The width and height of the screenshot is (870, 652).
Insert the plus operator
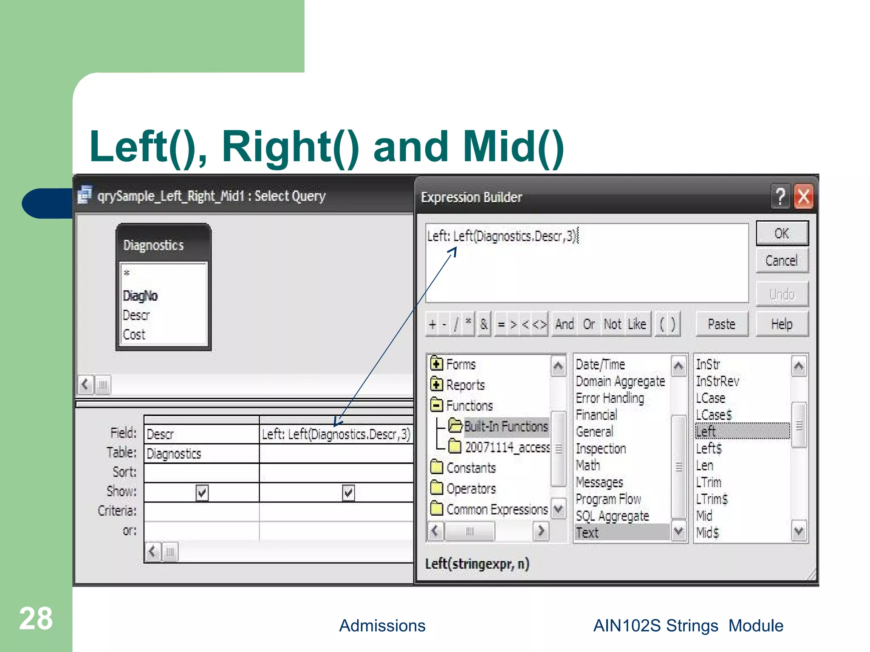click(432, 324)
